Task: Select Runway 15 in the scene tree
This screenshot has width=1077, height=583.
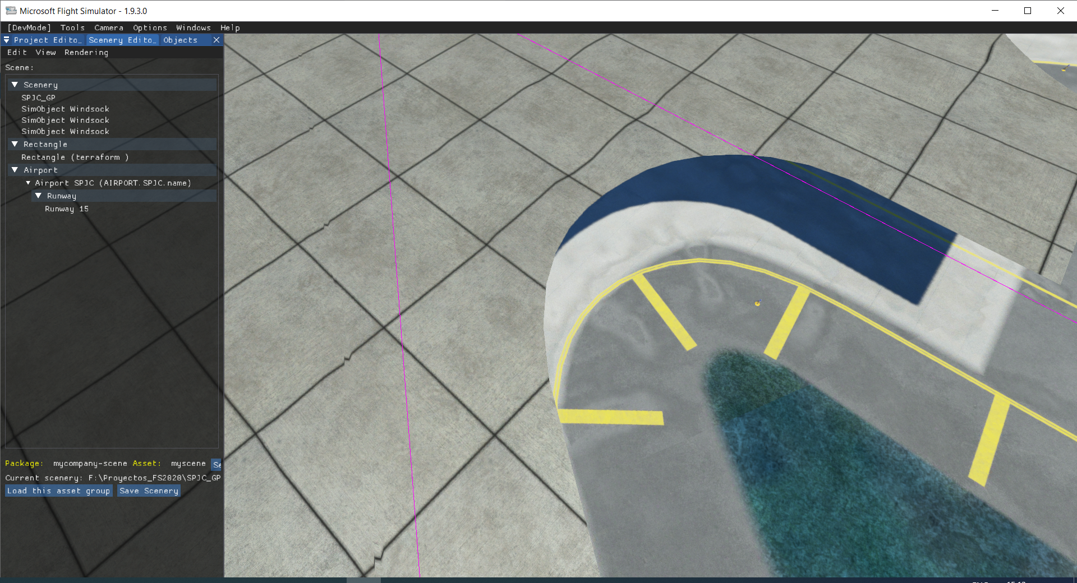Action: [x=66, y=209]
